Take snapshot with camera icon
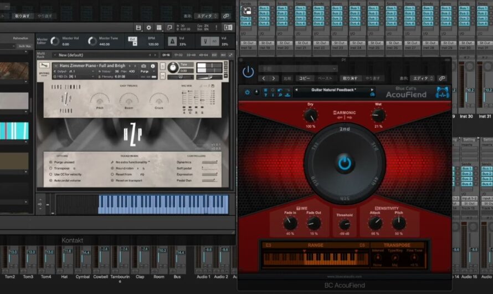Screen dimensions: 493x294 [x=143, y=66]
